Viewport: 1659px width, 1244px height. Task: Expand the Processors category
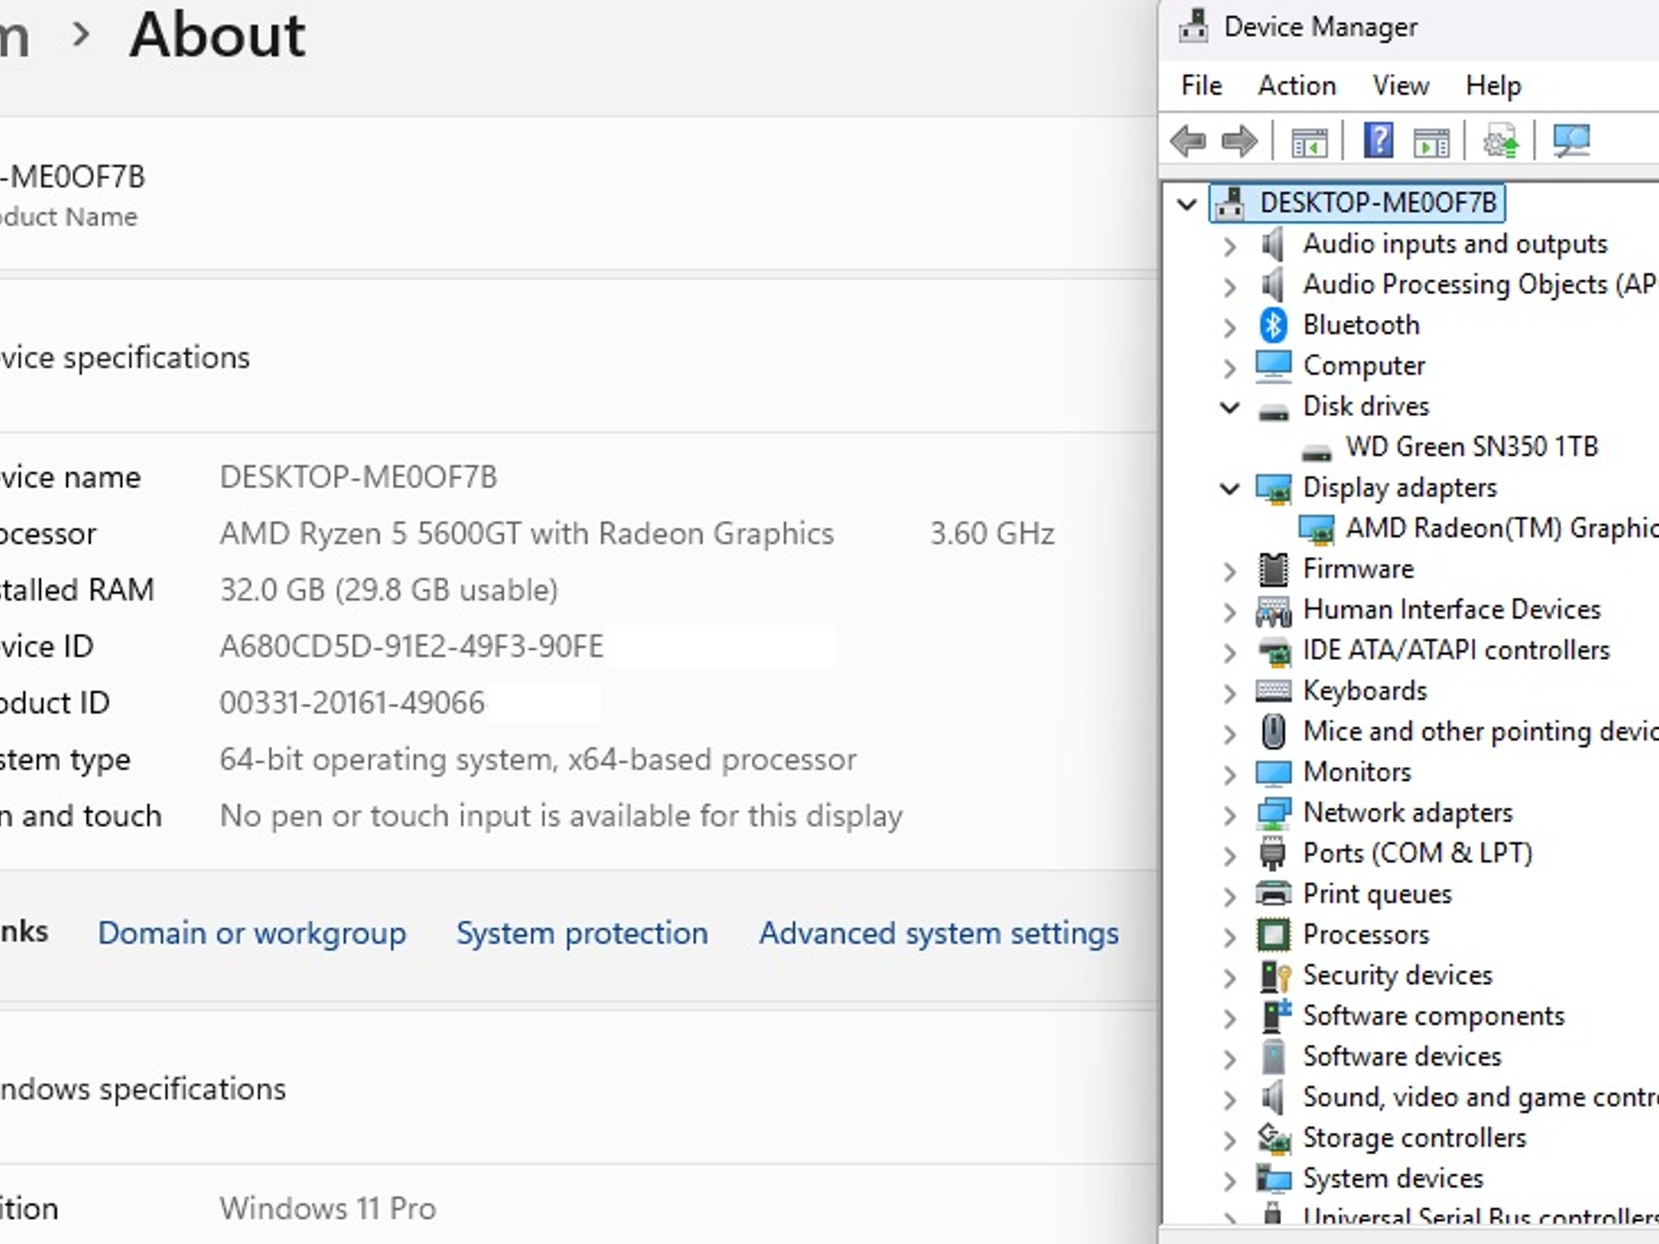tap(1230, 936)
